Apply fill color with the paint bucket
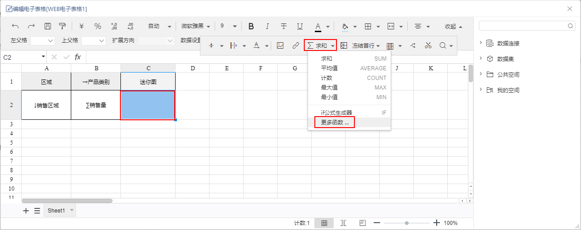This screenshot has height=230, width=581. click(x=345, y=27)
